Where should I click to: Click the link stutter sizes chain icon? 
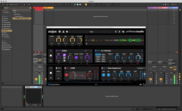coord(64,55)
